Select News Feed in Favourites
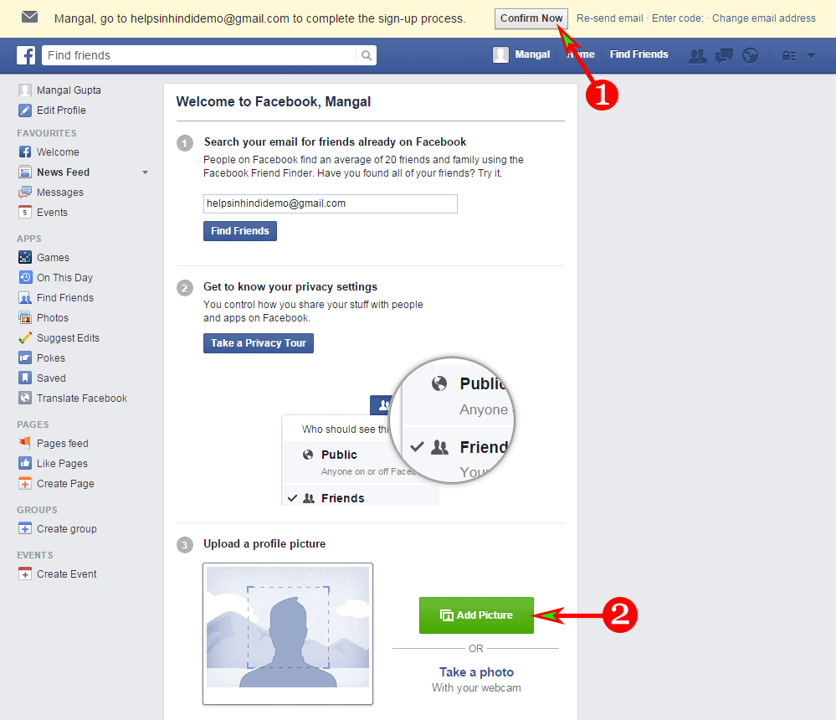Image resolution: width=836 pixels, height=720 pixels. click(x=54, y=172)
